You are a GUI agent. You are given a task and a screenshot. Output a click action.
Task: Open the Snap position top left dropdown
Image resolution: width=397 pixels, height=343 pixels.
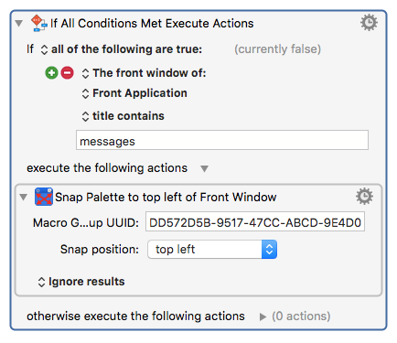(212, 250)
